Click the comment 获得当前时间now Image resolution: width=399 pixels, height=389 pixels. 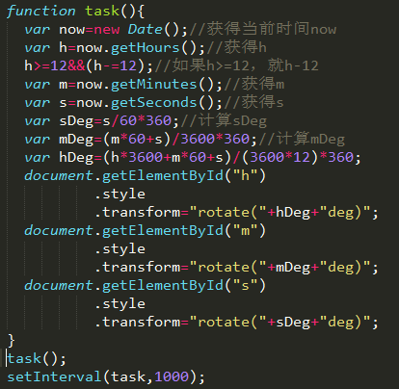tap(263, 29)
